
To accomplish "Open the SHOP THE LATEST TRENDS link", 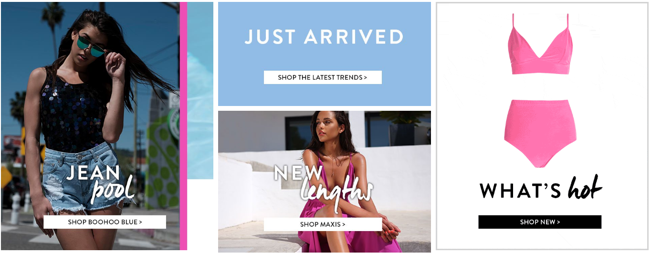I will (323, 77).
